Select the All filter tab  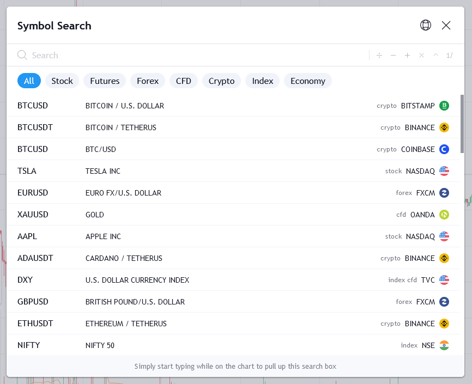(x=29, y=81)
